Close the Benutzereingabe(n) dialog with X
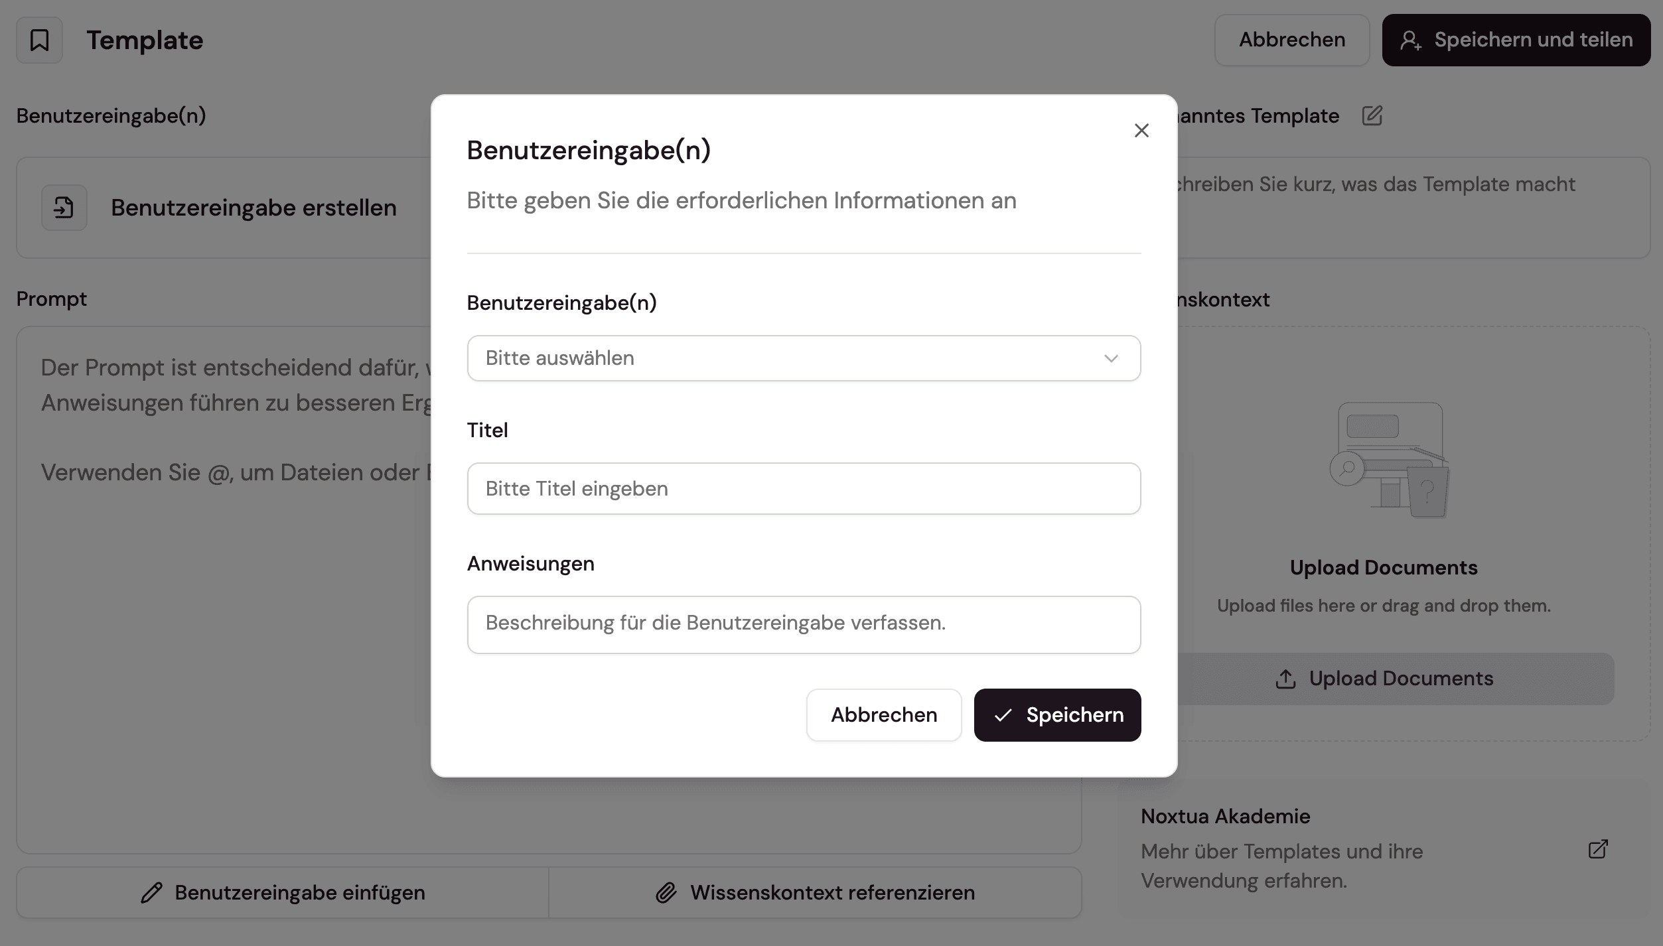Screen dimensions: 1663x946 (1141, 131)
